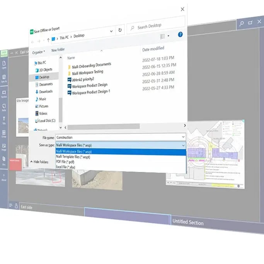Add a Section from the sidebar

(4, 94)
